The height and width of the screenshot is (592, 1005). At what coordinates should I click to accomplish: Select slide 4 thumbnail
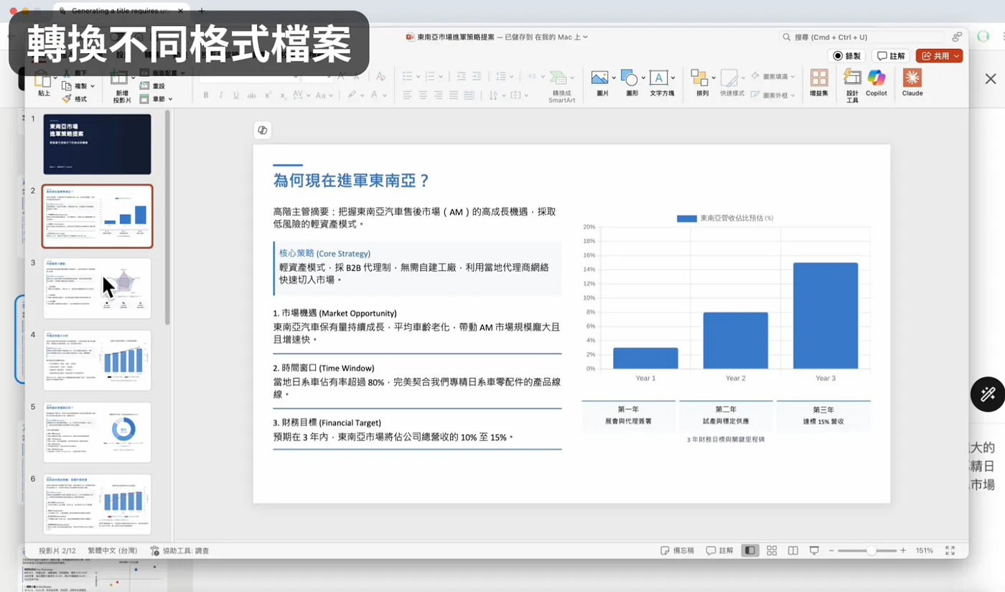point(97,360)
